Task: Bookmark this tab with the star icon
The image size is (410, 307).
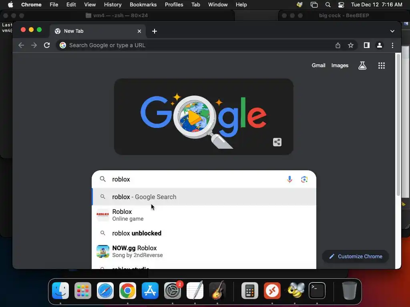Action: 351,45
